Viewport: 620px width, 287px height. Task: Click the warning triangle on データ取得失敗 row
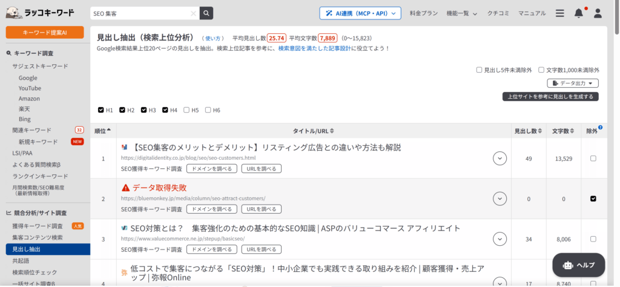tap(125, 188)
